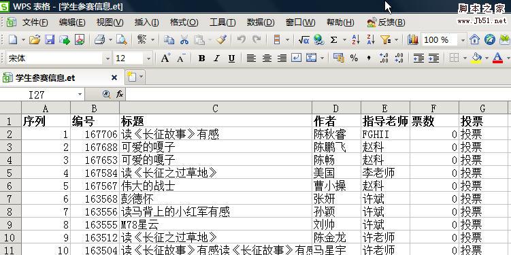Sort descending Z to A

click(371, 39)
